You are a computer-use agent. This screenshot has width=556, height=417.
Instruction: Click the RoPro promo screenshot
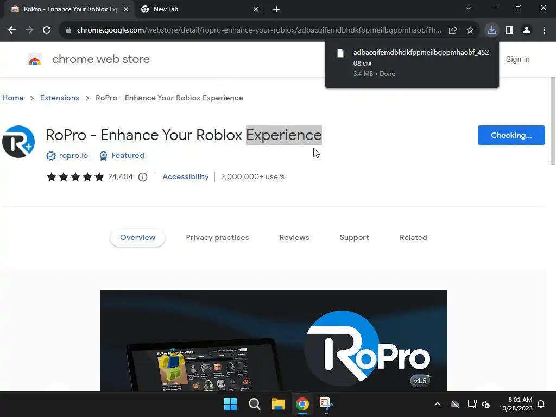point(274,340)
